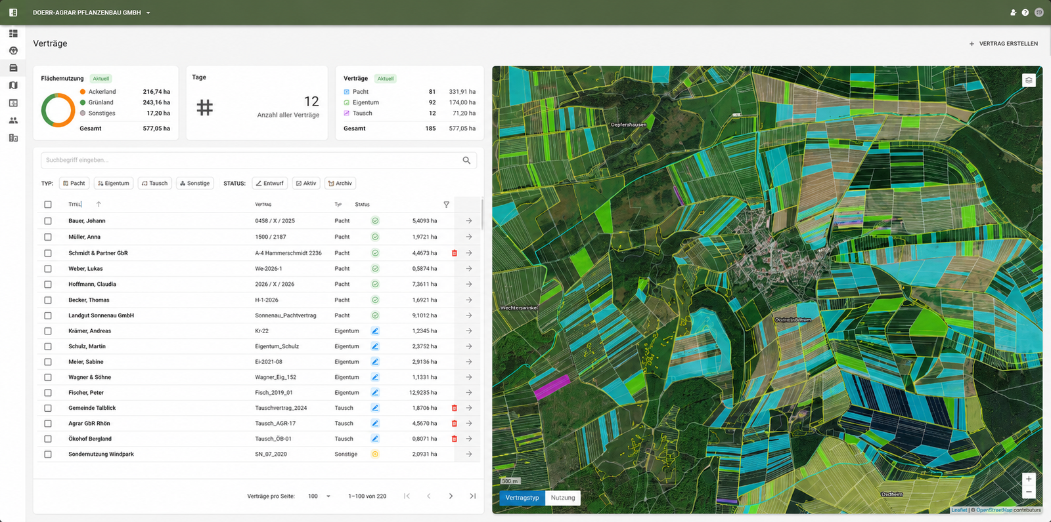This screenshot has width=1051, height=522.
Task: Delete the Schmidt & Partner GbR contract
Action: (455, 253)
